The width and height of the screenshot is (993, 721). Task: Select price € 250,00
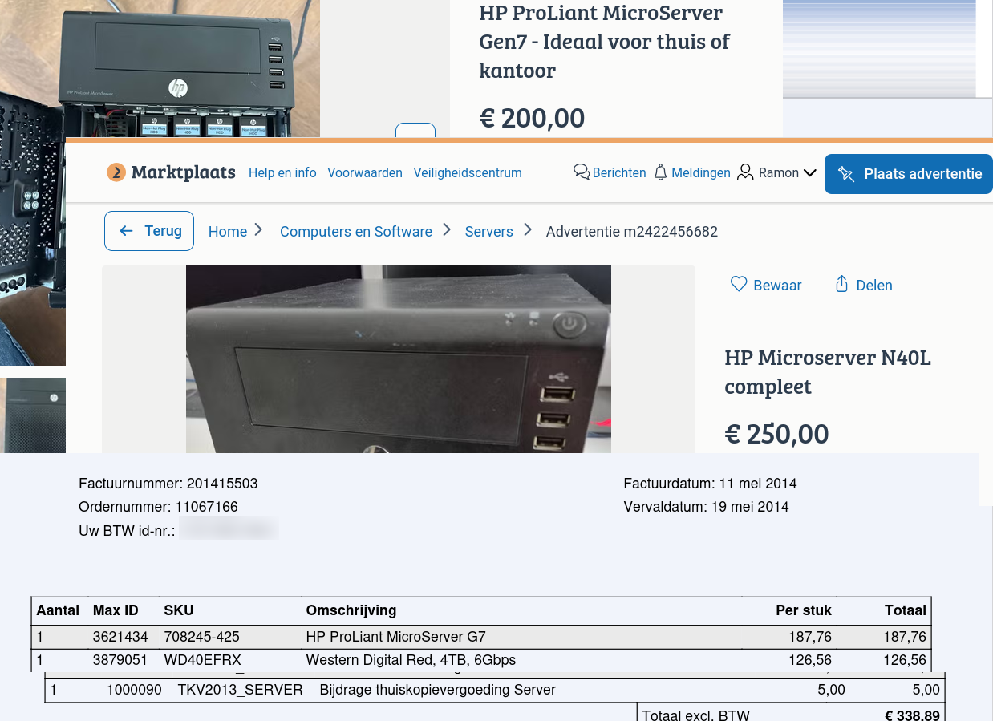click(x=776, y=434)
